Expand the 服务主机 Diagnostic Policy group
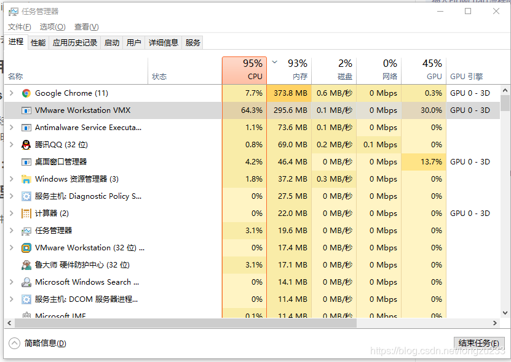 click(x=12, y=196)
